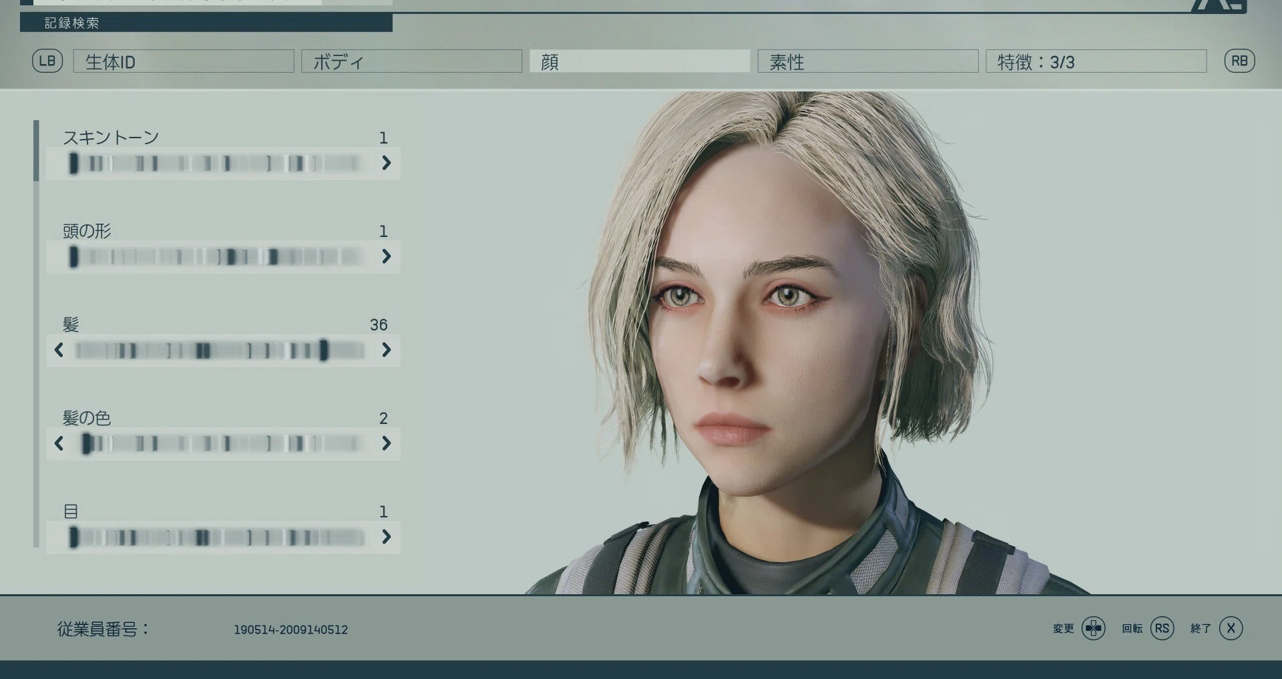The image size is (1282, 679).
Task: Click the RB bumper icon
Action: (1239, 61)
